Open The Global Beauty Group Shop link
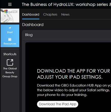Screen dimensions: 111x112 [x=10, y=72]
